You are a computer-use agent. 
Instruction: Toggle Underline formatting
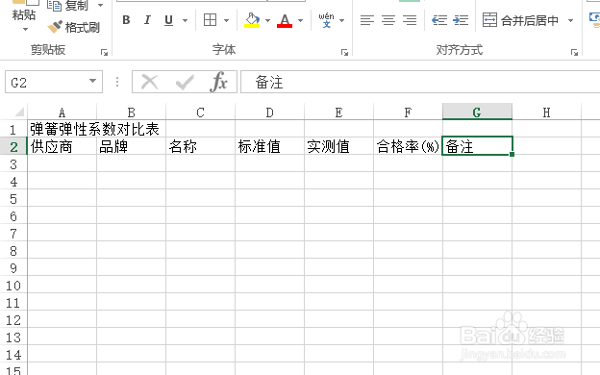[168, 20]
